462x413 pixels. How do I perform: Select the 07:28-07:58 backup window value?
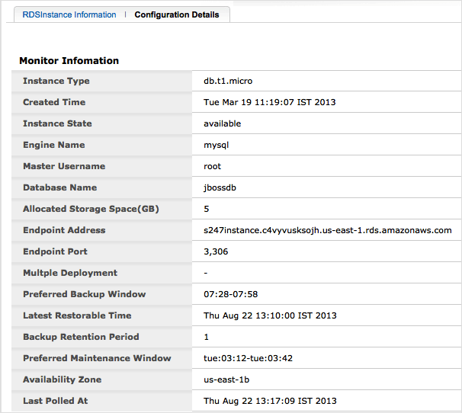[228, 294]
